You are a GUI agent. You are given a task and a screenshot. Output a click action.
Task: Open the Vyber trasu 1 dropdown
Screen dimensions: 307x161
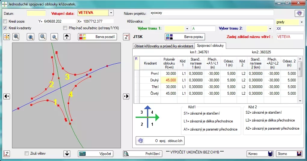(187, 29)
